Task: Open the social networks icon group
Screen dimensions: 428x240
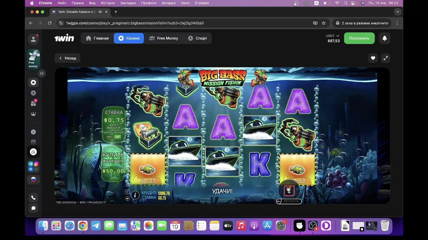Action: (x=33, y=166)
